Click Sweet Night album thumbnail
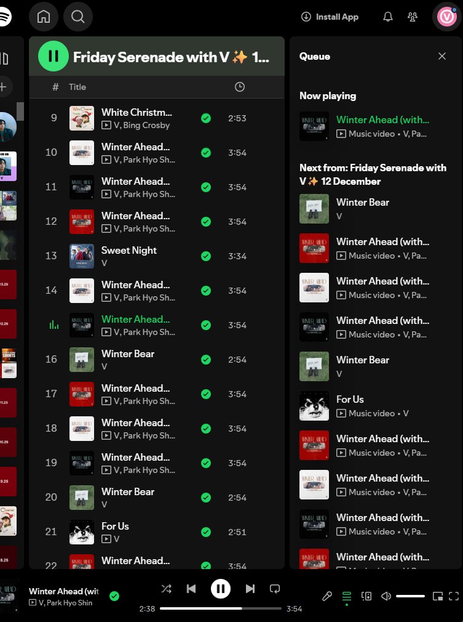463x622 pixels. pyautogui.click(x=82, y=256)
